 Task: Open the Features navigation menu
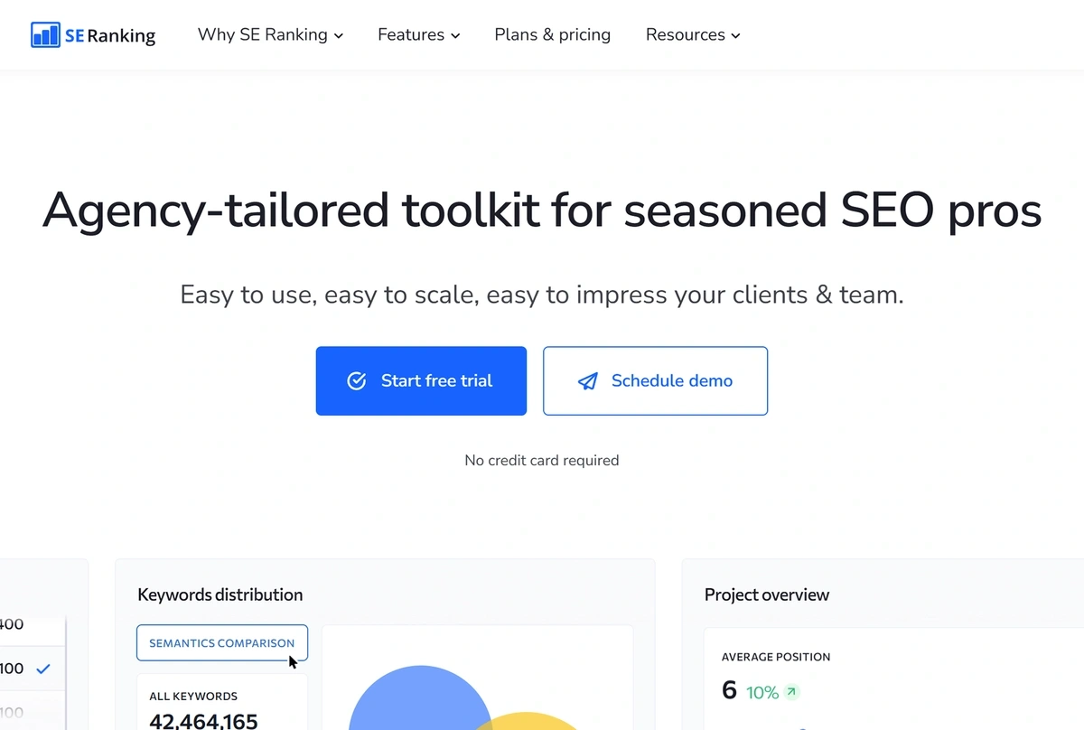pyautogui.click(x=411, y=34)
